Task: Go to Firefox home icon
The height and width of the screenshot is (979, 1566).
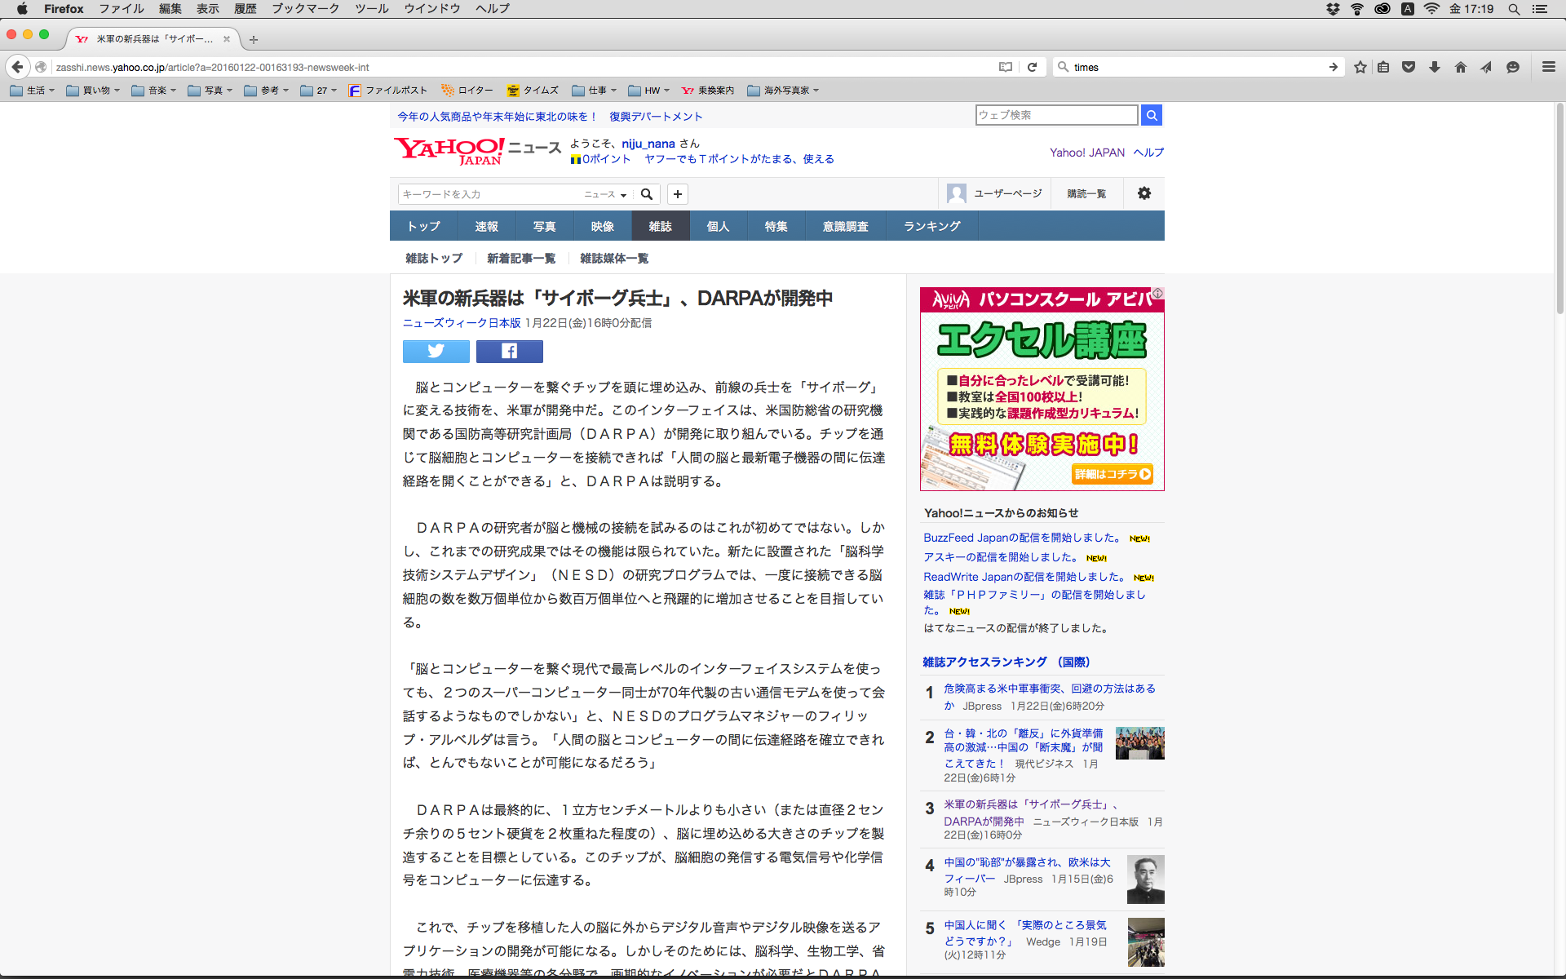Action: click(x=1460, y=67)
